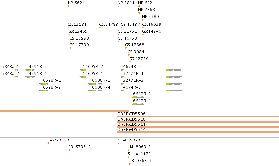279x166 pixels.
Task: Click the NP:2811 insertion marker triangle
Action: point(118,6)
